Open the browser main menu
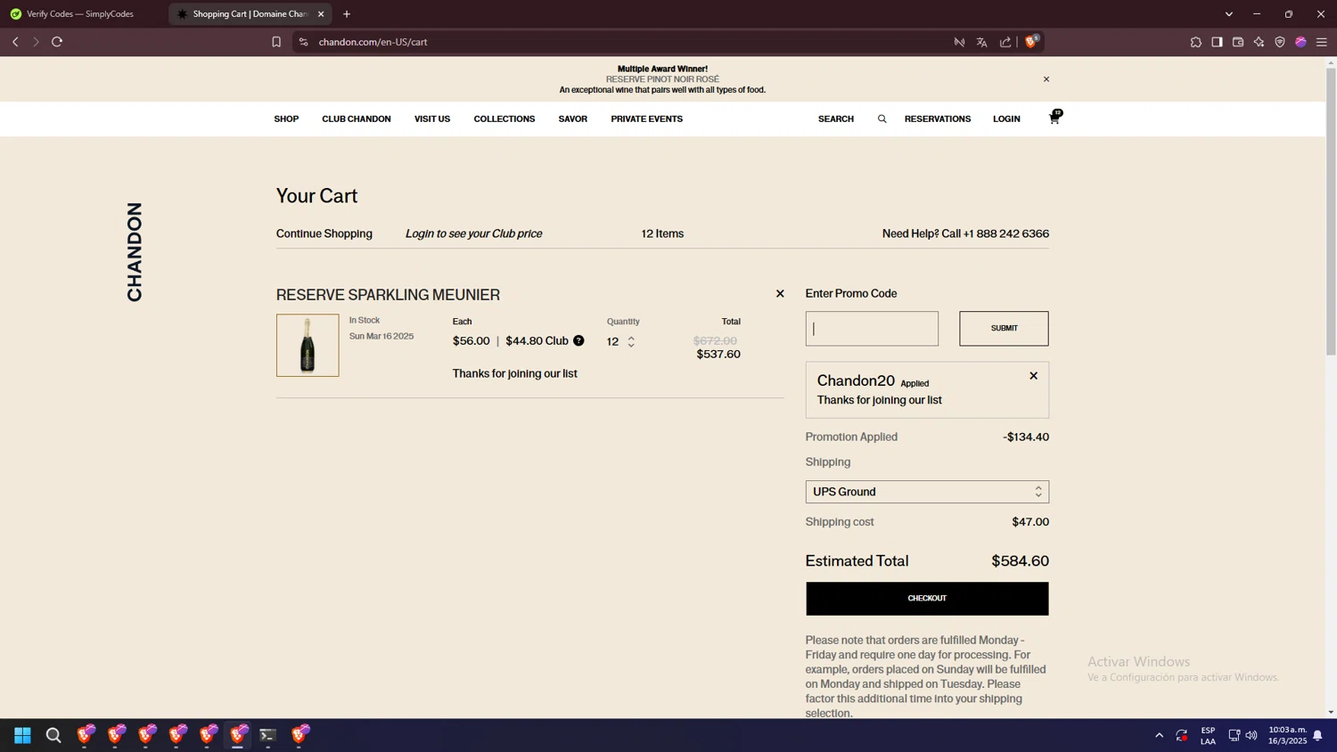The image size is (1337, 752). (1322, 42)
